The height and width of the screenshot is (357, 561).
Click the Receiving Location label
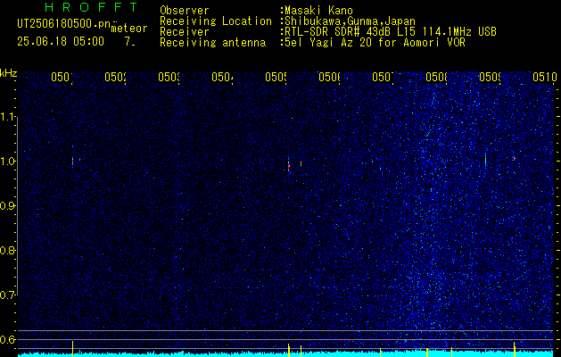pyautogui.click(x=216, y=21)
